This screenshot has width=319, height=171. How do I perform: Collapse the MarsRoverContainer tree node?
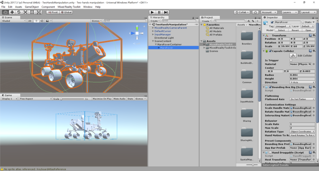[x=156, y=44]
